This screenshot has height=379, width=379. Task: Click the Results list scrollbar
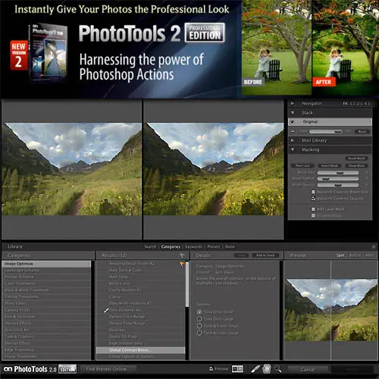click(187, 284)
